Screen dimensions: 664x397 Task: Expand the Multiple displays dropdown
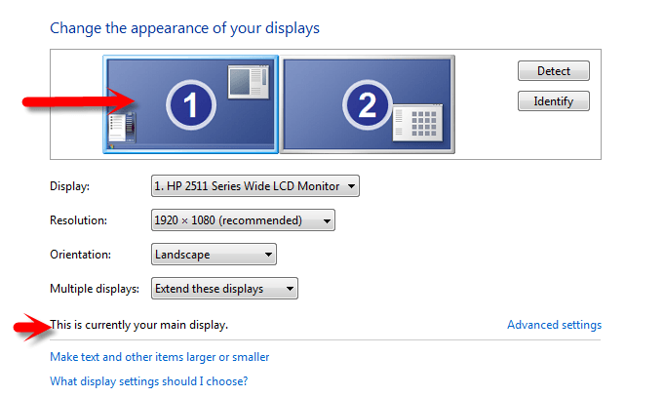225,289
